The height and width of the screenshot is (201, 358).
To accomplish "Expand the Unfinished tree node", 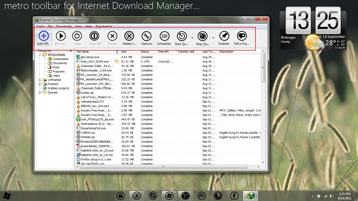I will pos(40,80).
